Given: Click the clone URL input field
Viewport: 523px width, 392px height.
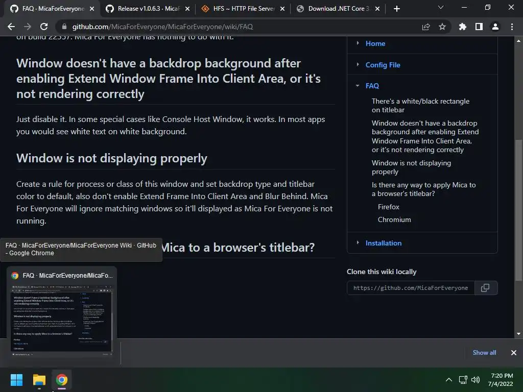Looking at the screenshot, I should tap(411, 288).
